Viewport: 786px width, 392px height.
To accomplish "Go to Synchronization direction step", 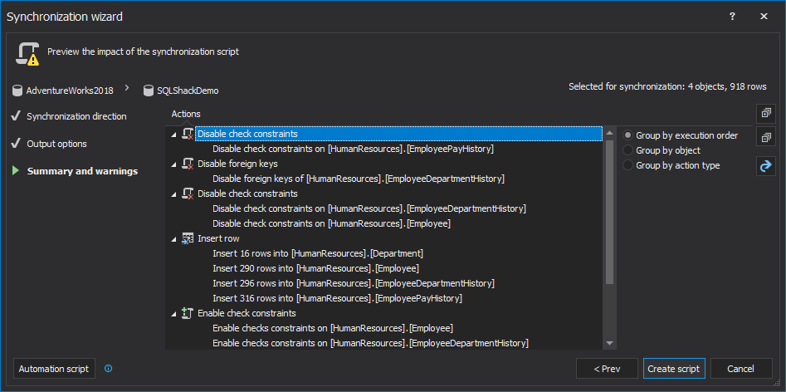I will [x=76, y=116].
